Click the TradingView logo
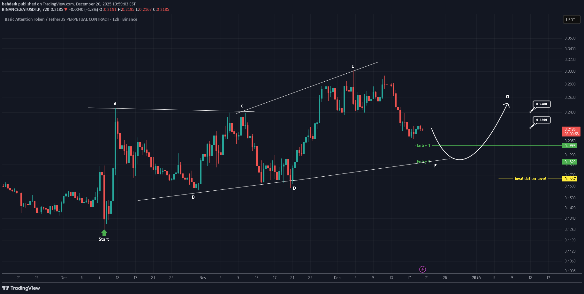This screenshot has height=294, width=584. [x=21, y=288]
